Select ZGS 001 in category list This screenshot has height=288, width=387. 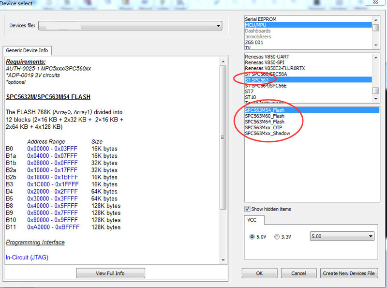[308, 43]
